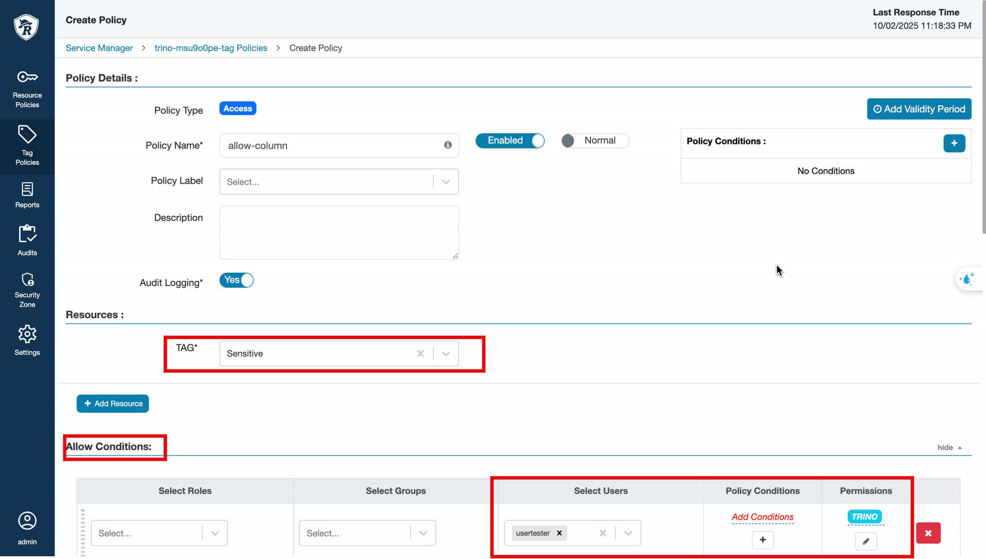Go to Reports in sidebar menu

click(x=27, y=195)
